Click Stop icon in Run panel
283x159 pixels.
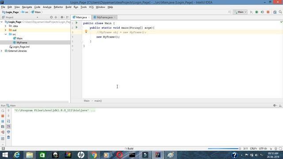click(3, 116)
